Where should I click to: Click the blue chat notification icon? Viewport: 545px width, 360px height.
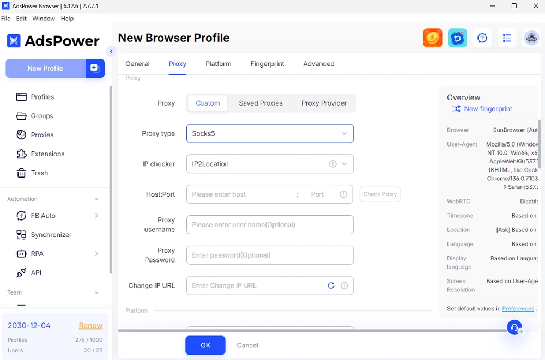click(457, 38)
